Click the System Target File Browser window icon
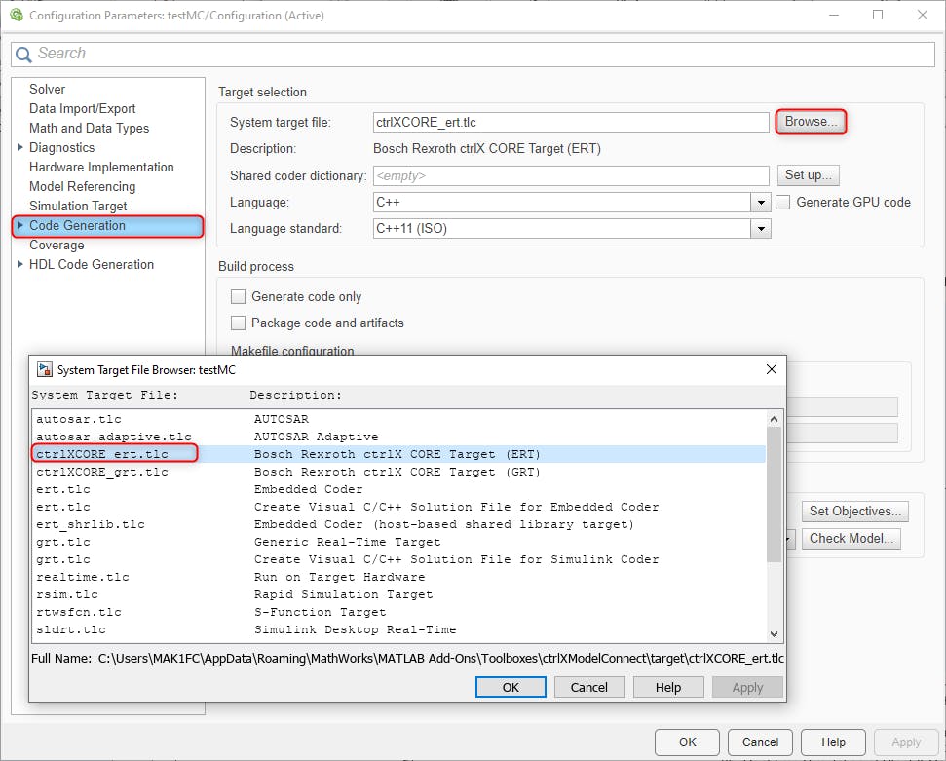The image size is (946, 761). 45,369
